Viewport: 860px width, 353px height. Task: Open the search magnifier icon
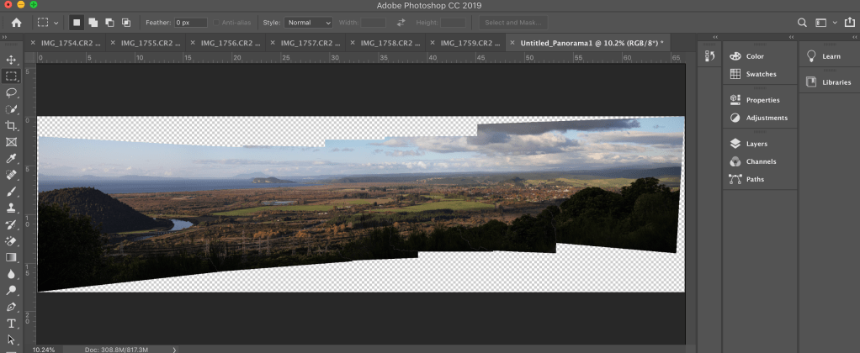802,23
